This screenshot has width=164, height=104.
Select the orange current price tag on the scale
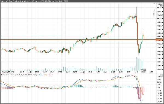coord(159,39)
